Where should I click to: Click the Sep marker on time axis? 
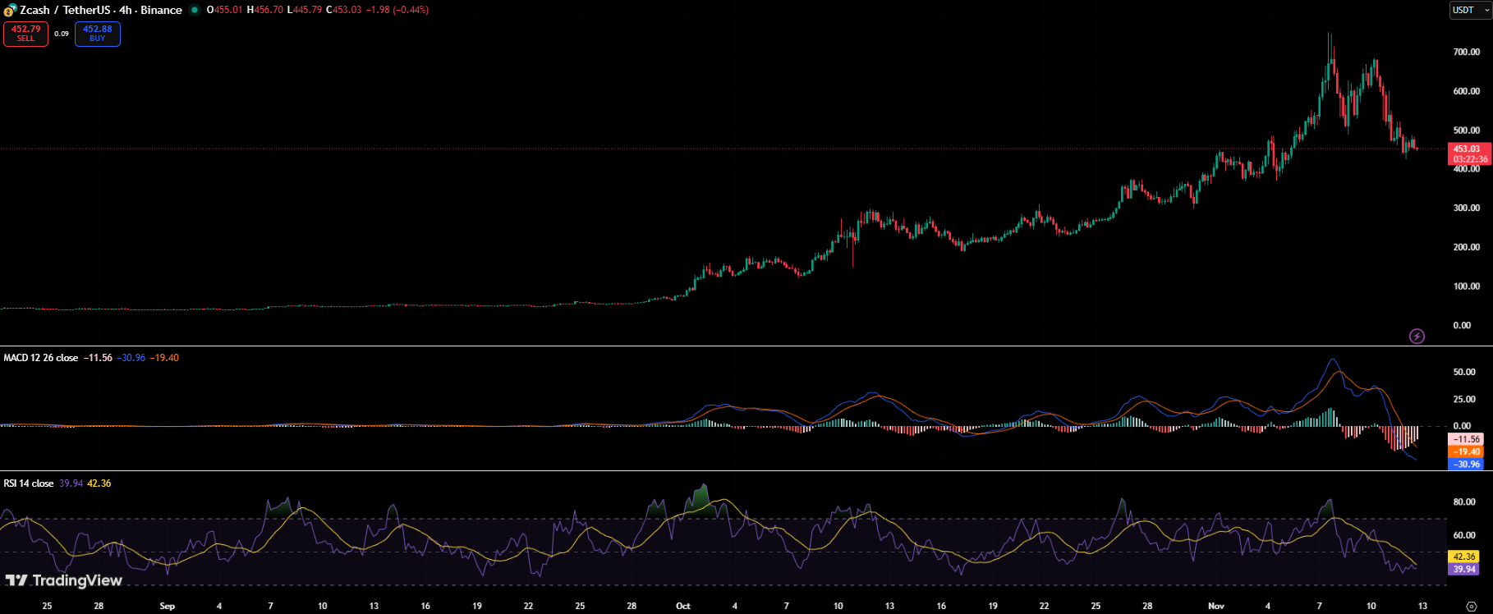click(x=167, y=606)
